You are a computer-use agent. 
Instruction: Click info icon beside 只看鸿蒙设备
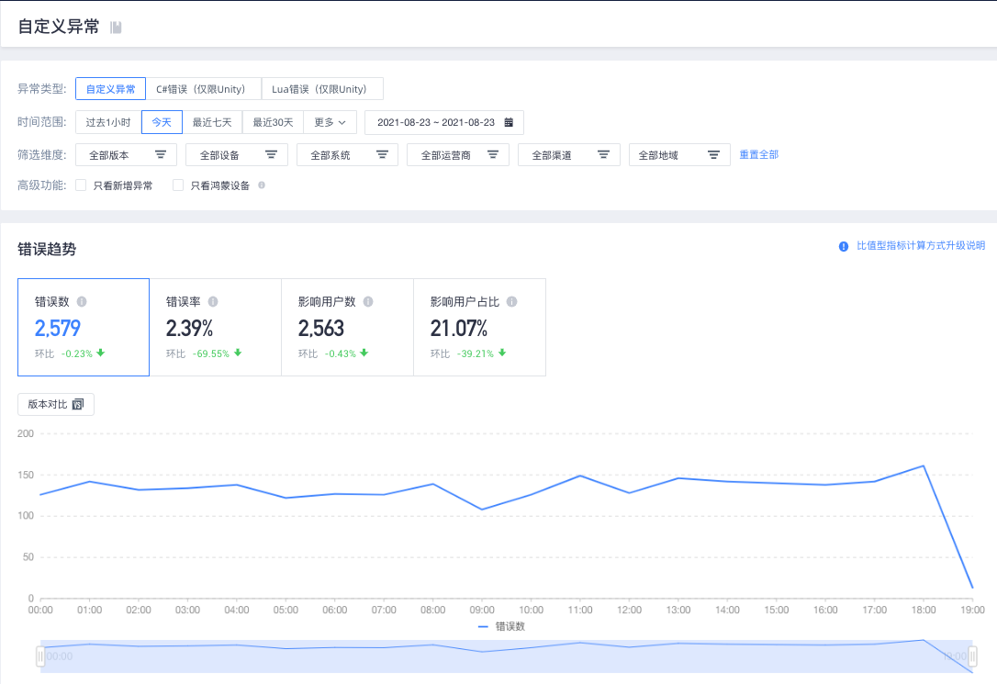(x=262, y=185)
